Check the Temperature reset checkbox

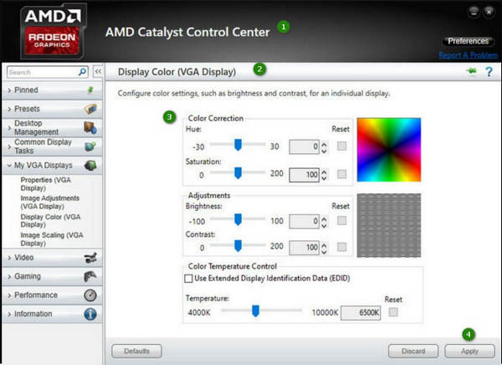[x=393, y=311]
